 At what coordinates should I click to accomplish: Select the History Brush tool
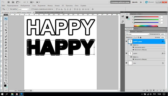click(x=6, y=45)
